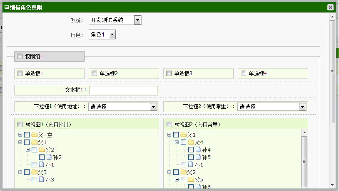The image size is (339, 191).
Task: Click the dialog scrollbar down arrow
Action: coord(332,185)
